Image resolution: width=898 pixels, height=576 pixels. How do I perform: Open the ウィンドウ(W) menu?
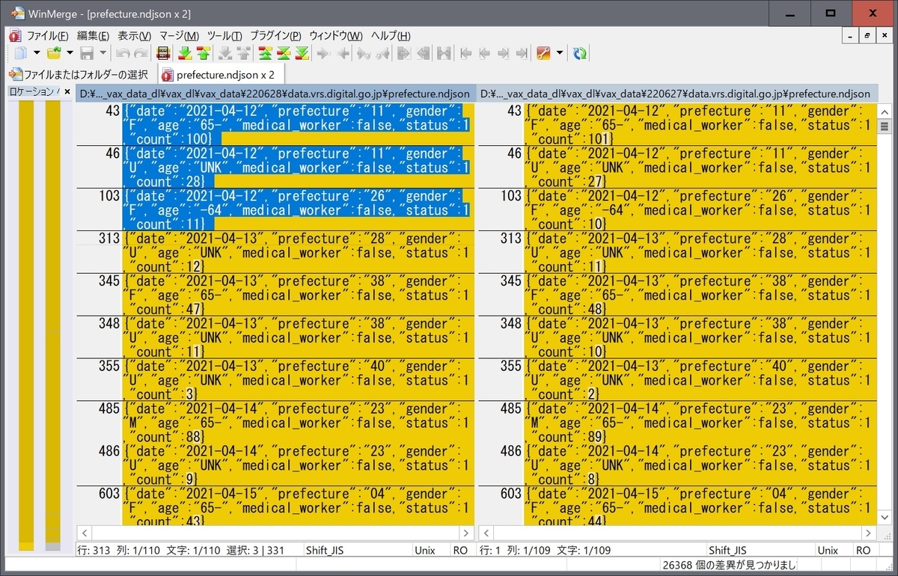pyautogui.click(x=336, y=35)
